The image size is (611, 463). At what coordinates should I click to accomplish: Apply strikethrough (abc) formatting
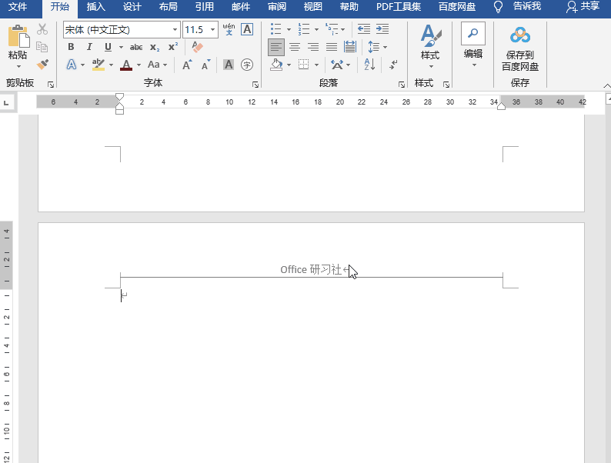click(136, 48)
